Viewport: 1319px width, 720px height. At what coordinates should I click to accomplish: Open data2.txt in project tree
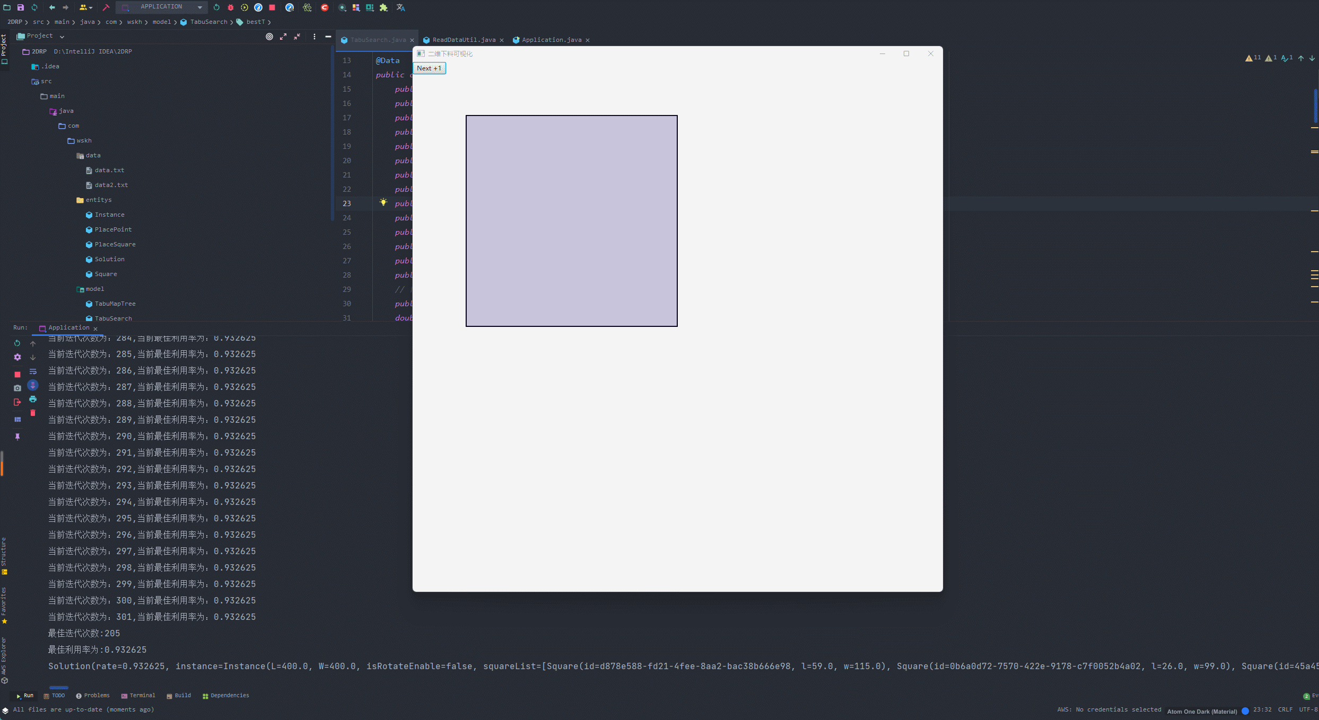click(111, 185)
